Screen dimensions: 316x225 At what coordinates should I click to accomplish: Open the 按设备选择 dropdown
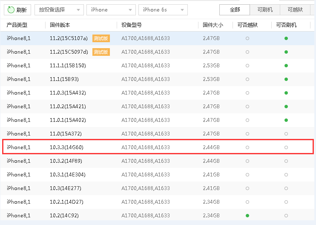[x=59, y=10]
